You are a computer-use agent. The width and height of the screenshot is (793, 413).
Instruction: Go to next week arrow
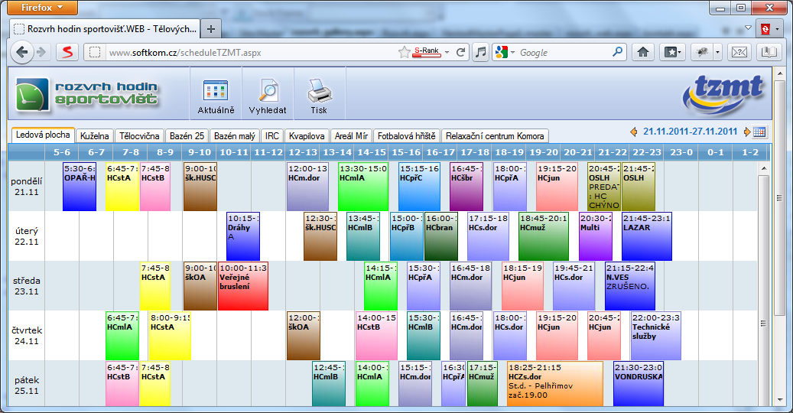(747, 132)
